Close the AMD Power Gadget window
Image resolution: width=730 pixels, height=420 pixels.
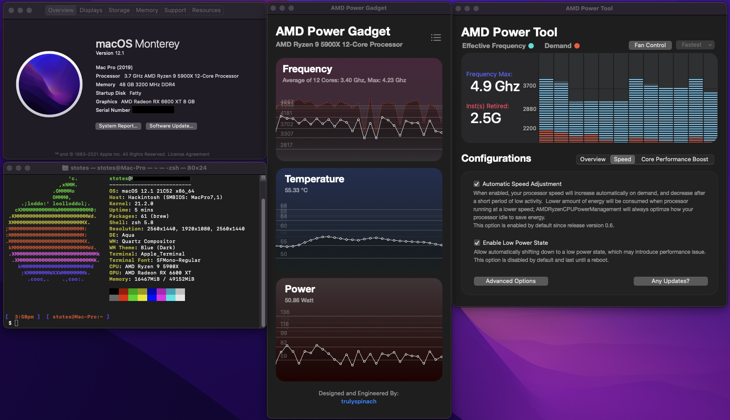273,8
